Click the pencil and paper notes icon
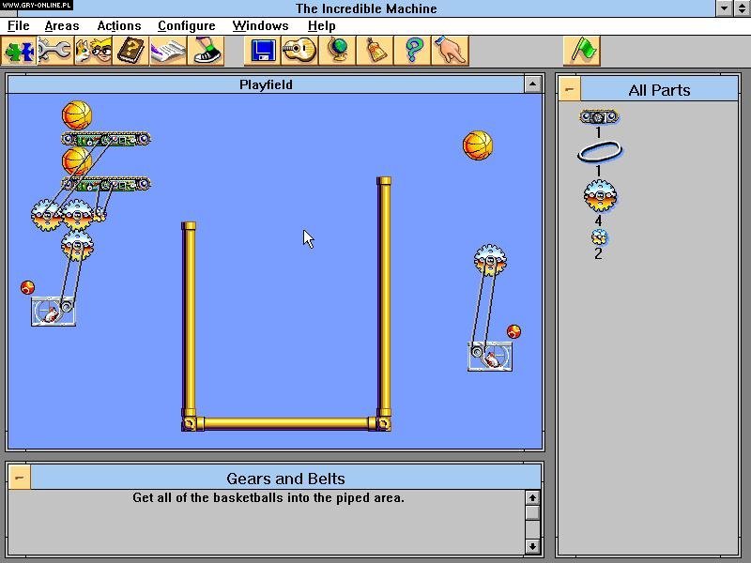The height and width of the screenshot is (563, 751). coord(167,51)
